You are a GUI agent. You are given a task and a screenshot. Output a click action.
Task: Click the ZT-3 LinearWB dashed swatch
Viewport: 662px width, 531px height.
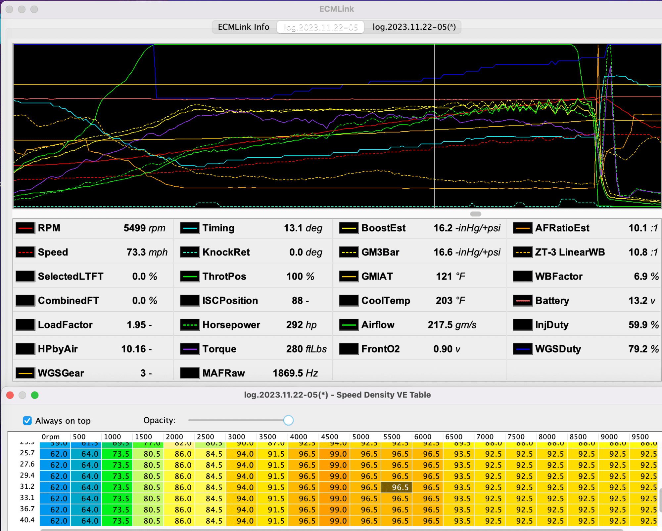523,252
